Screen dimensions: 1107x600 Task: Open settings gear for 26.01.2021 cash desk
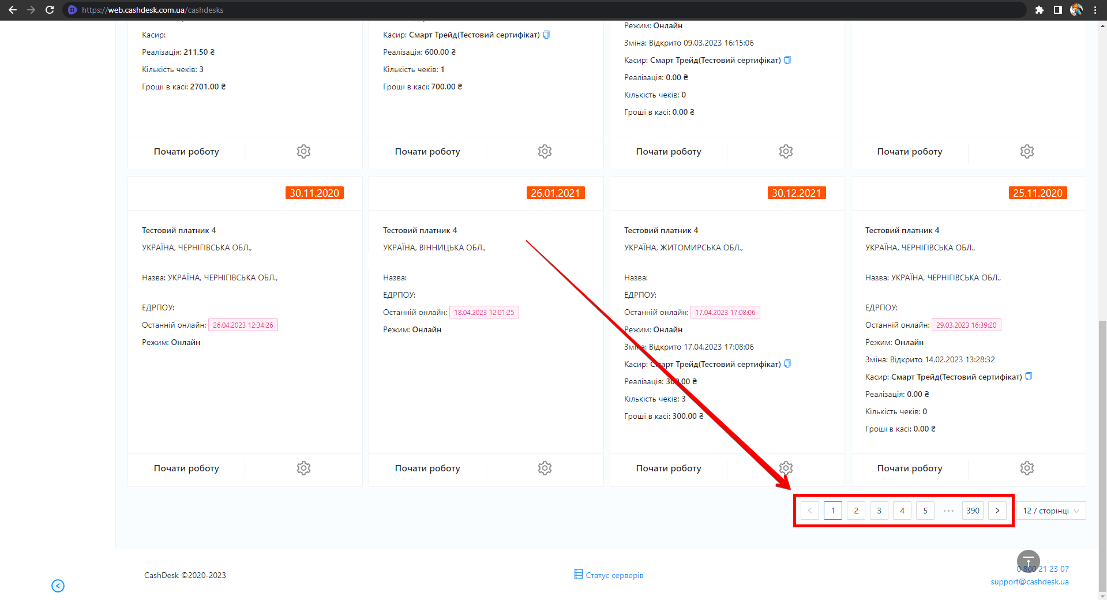click(x=545, y=468)
